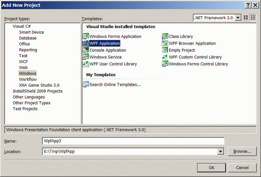Viewport: 261px width, 177px height.
Task: Click the WPF Application template icon
Action: tap(86, 43)
